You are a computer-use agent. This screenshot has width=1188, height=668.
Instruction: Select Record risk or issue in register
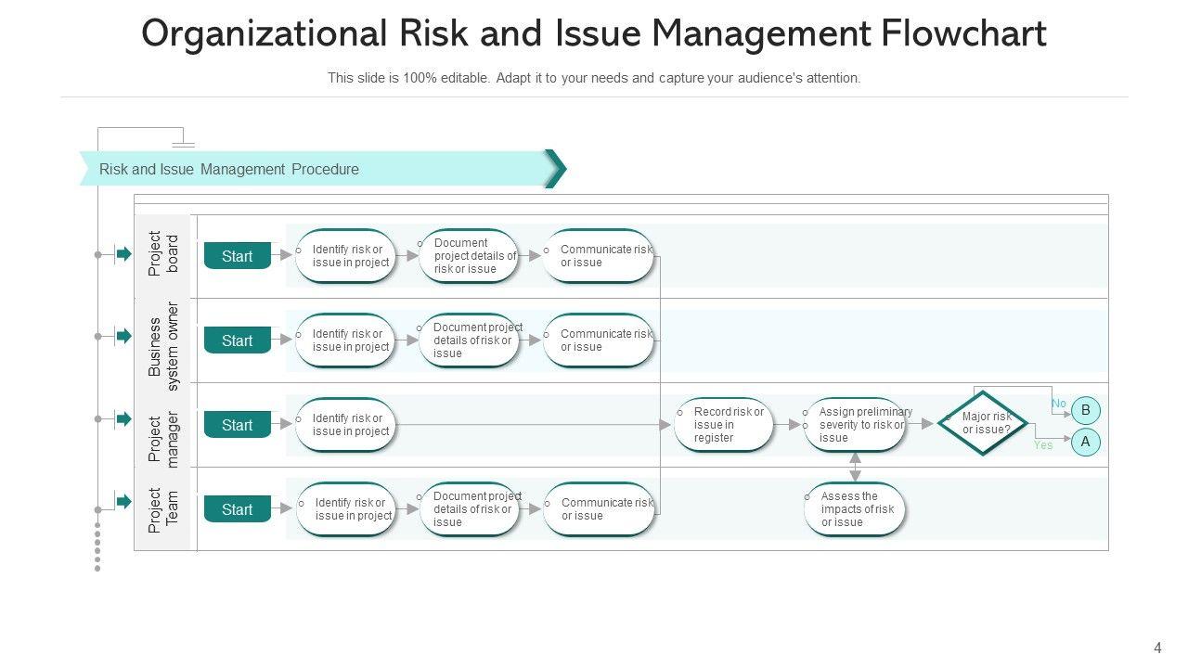[x=724, y=425]
